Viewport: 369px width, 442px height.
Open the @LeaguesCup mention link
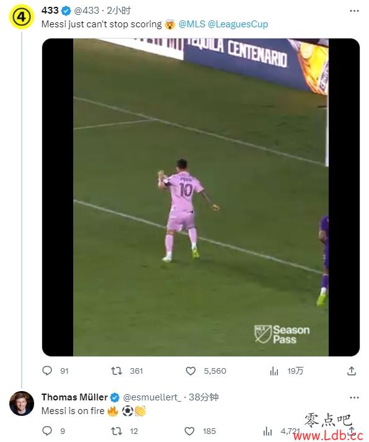click(x=238, y=24)
